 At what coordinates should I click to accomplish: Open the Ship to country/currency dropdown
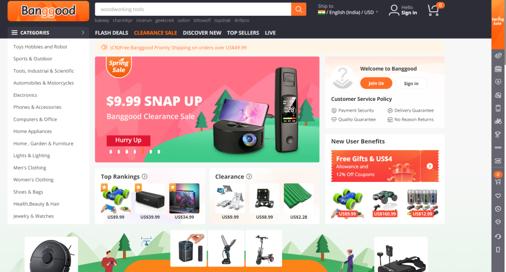348,9
